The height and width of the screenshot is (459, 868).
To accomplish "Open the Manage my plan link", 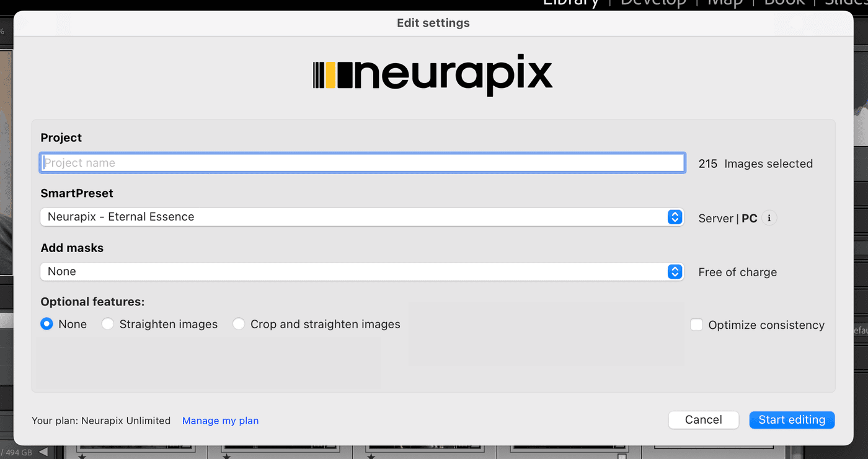I will (220, 421).
